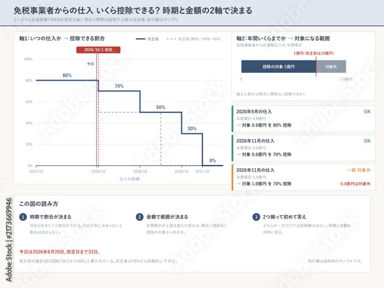384x288 pixels.
Task: Click the 金額で範囲が決まる heading
Action: point(167,217)
